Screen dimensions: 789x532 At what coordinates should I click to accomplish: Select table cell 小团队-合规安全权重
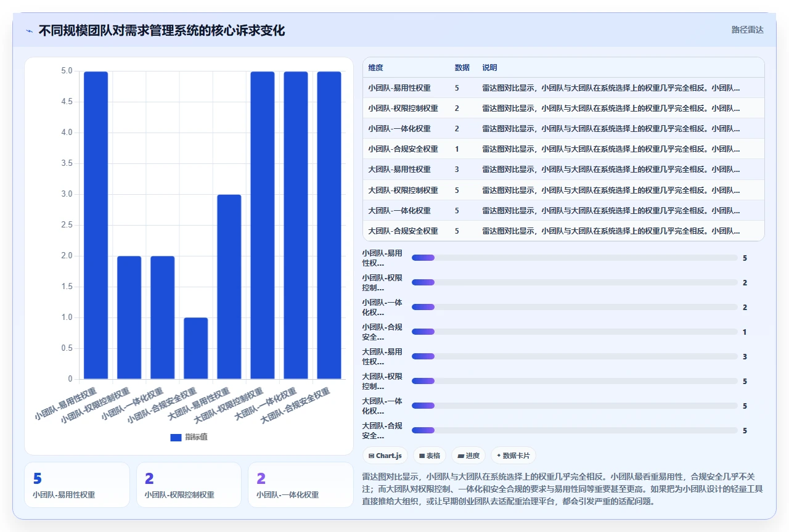pyautogui.click(x=403, y=149)
